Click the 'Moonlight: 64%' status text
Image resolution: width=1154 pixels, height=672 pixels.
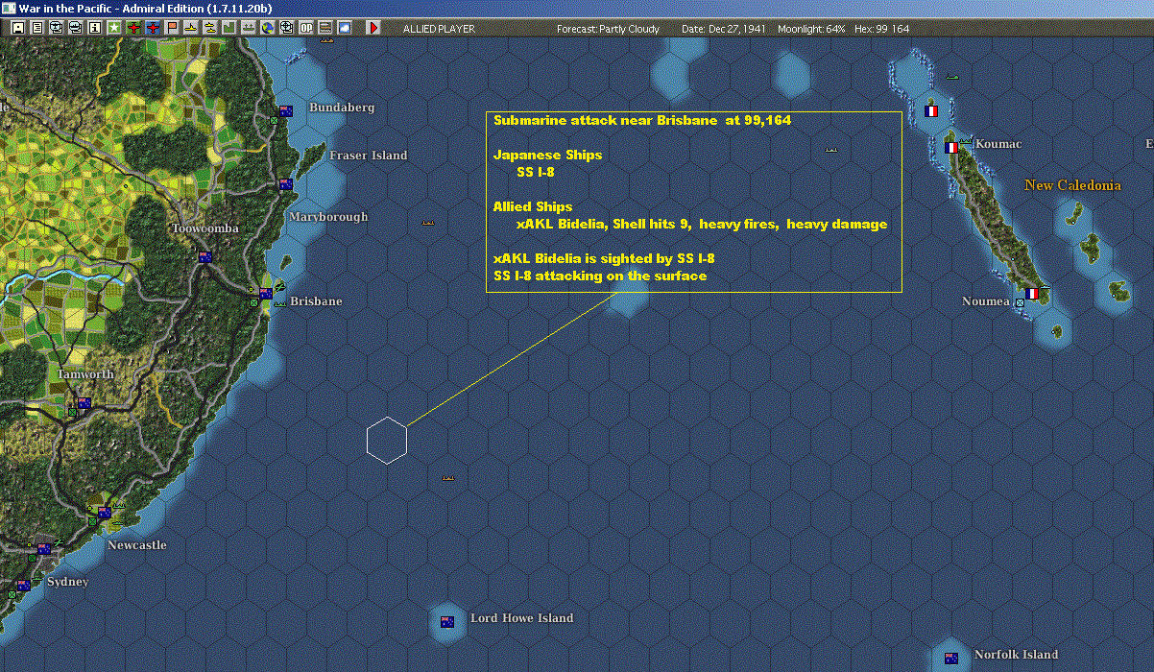pyautogui.click(x=812, y=29)
